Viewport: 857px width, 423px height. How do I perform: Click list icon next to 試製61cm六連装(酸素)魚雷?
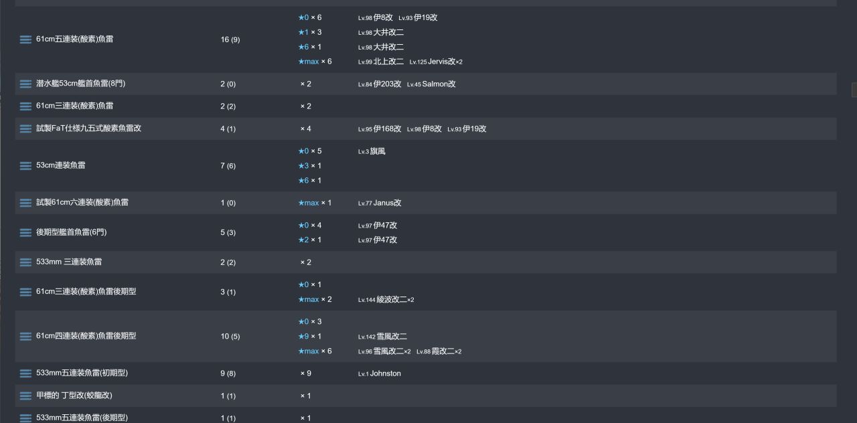[x=25, y=203]
